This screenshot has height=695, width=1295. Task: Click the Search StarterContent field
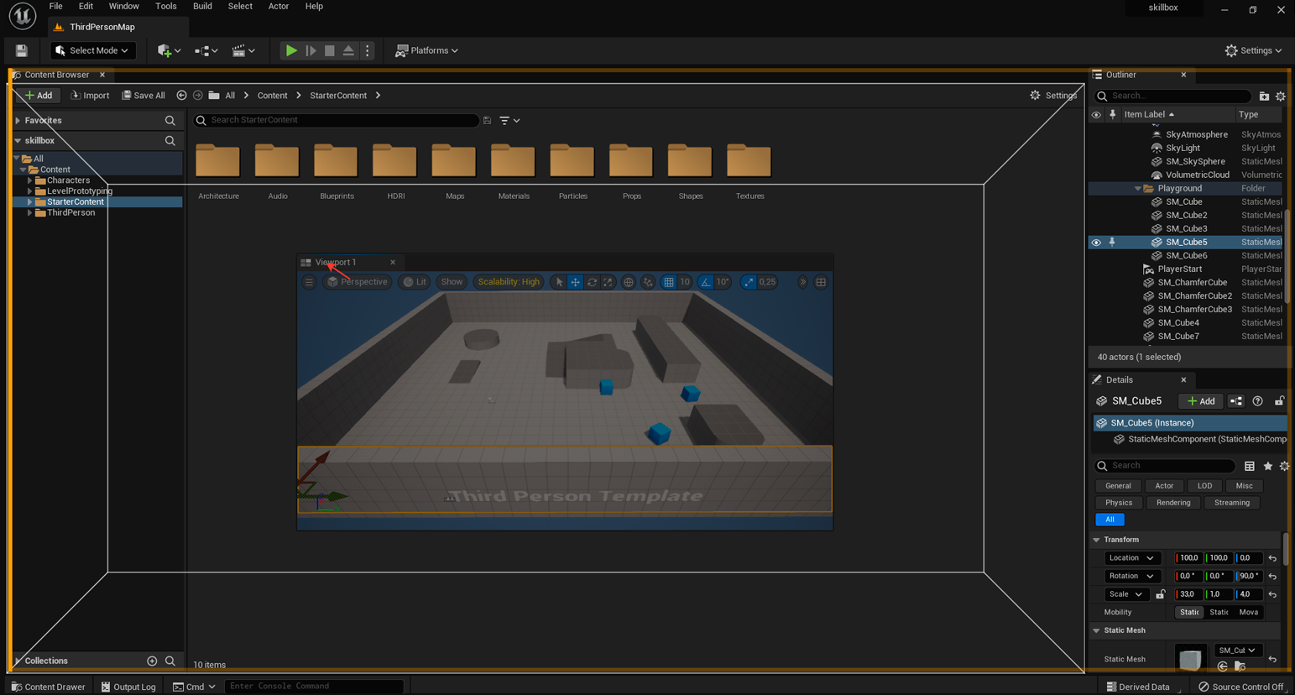coord(336,120)
